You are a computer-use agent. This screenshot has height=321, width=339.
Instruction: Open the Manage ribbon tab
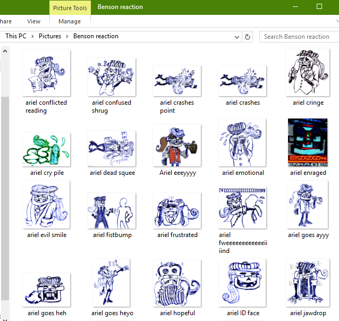coord(70,21)
